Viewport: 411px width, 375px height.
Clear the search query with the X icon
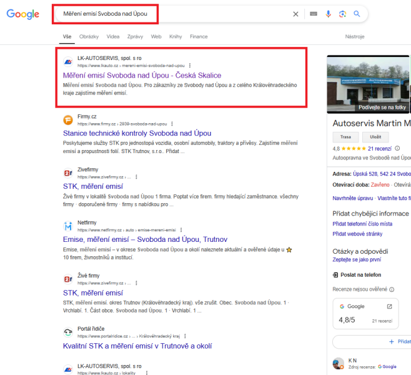(295, 14)
